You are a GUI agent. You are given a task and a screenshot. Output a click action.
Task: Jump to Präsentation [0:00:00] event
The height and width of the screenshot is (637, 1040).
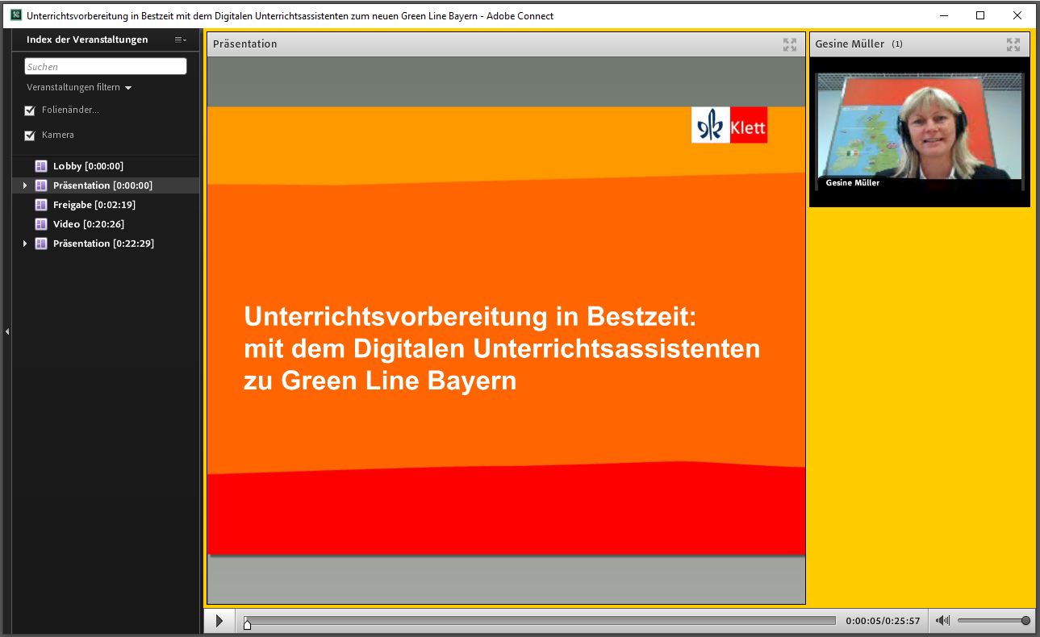coord(102,185)
